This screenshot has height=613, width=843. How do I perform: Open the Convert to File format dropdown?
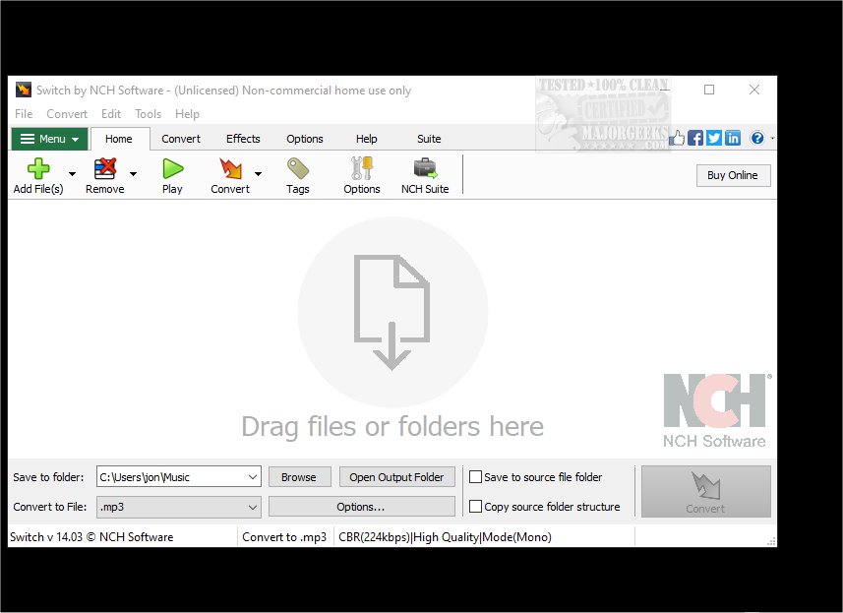[179, 507]
